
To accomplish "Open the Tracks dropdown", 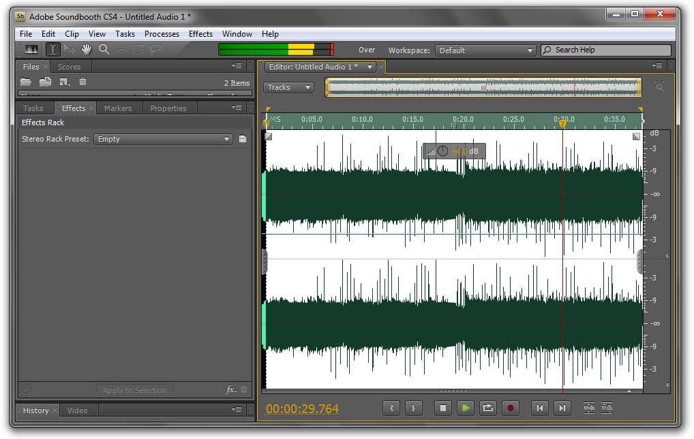I will tap(288, 87).
